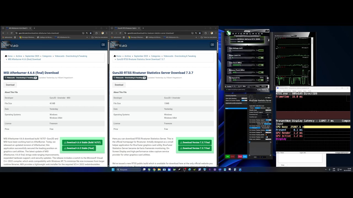Click Download 4.6.5 Stable (Final) button

79,148
